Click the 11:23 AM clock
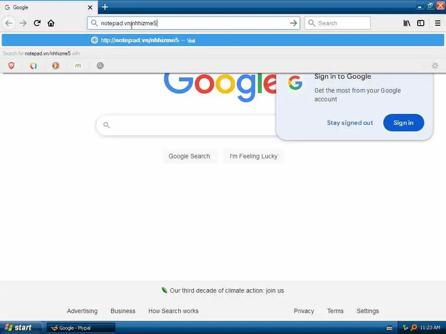Viewport: 446px width, 334px height. tap(430, 327)
